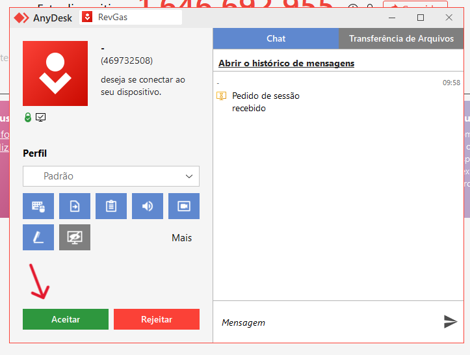This screenshot has height=355, width=470.
Task: Click the send message arrow icon
Action: pos(450,321)
